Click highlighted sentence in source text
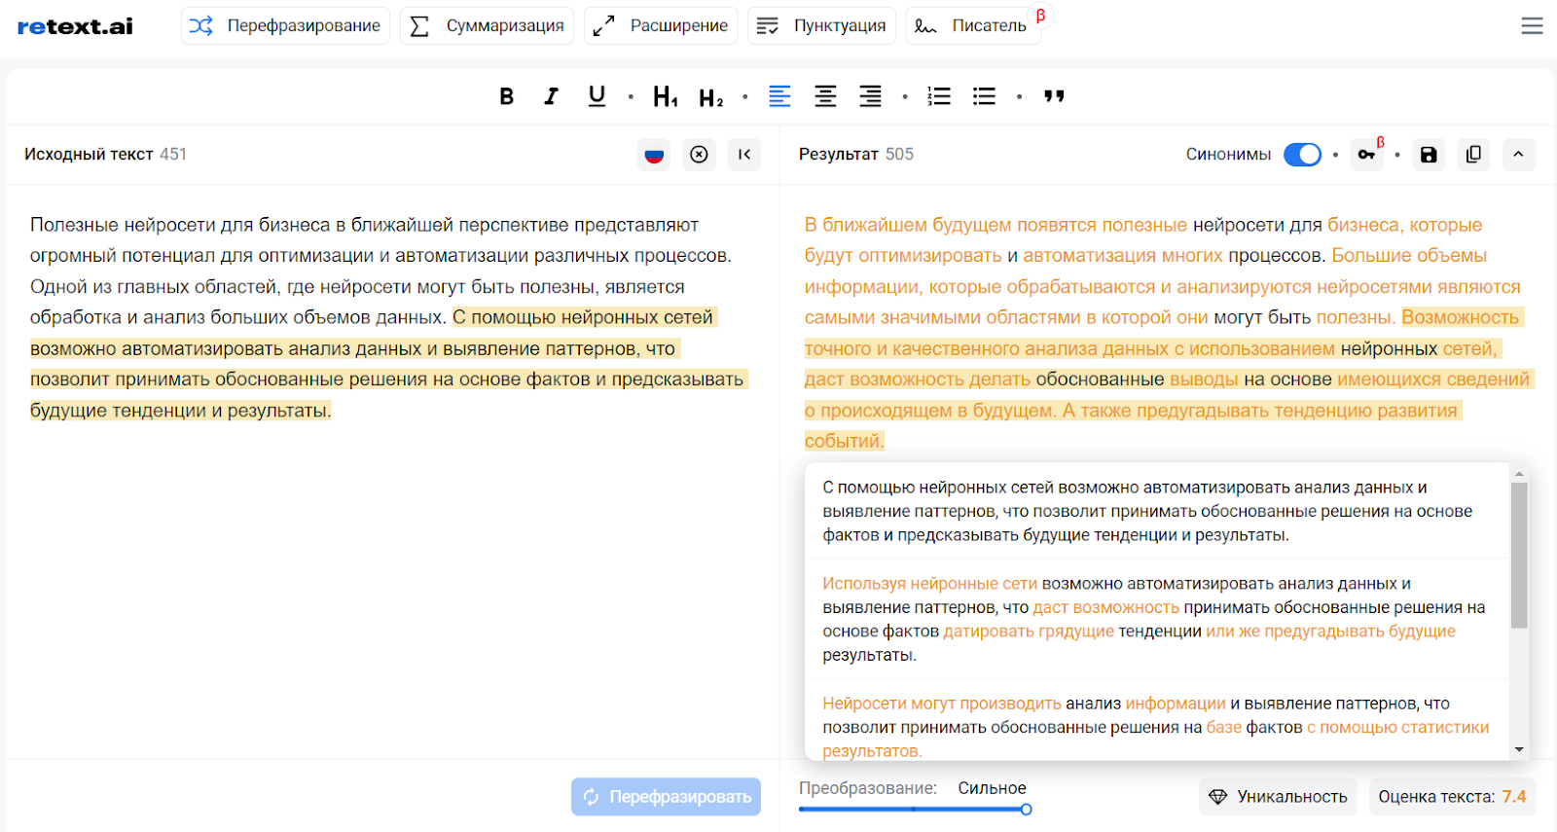 [x=389, y=364]
